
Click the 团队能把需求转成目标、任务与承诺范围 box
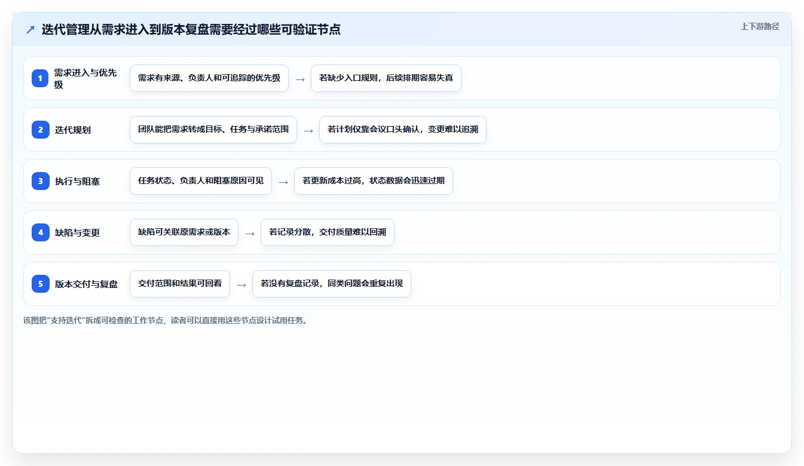[x=213, y=130]
